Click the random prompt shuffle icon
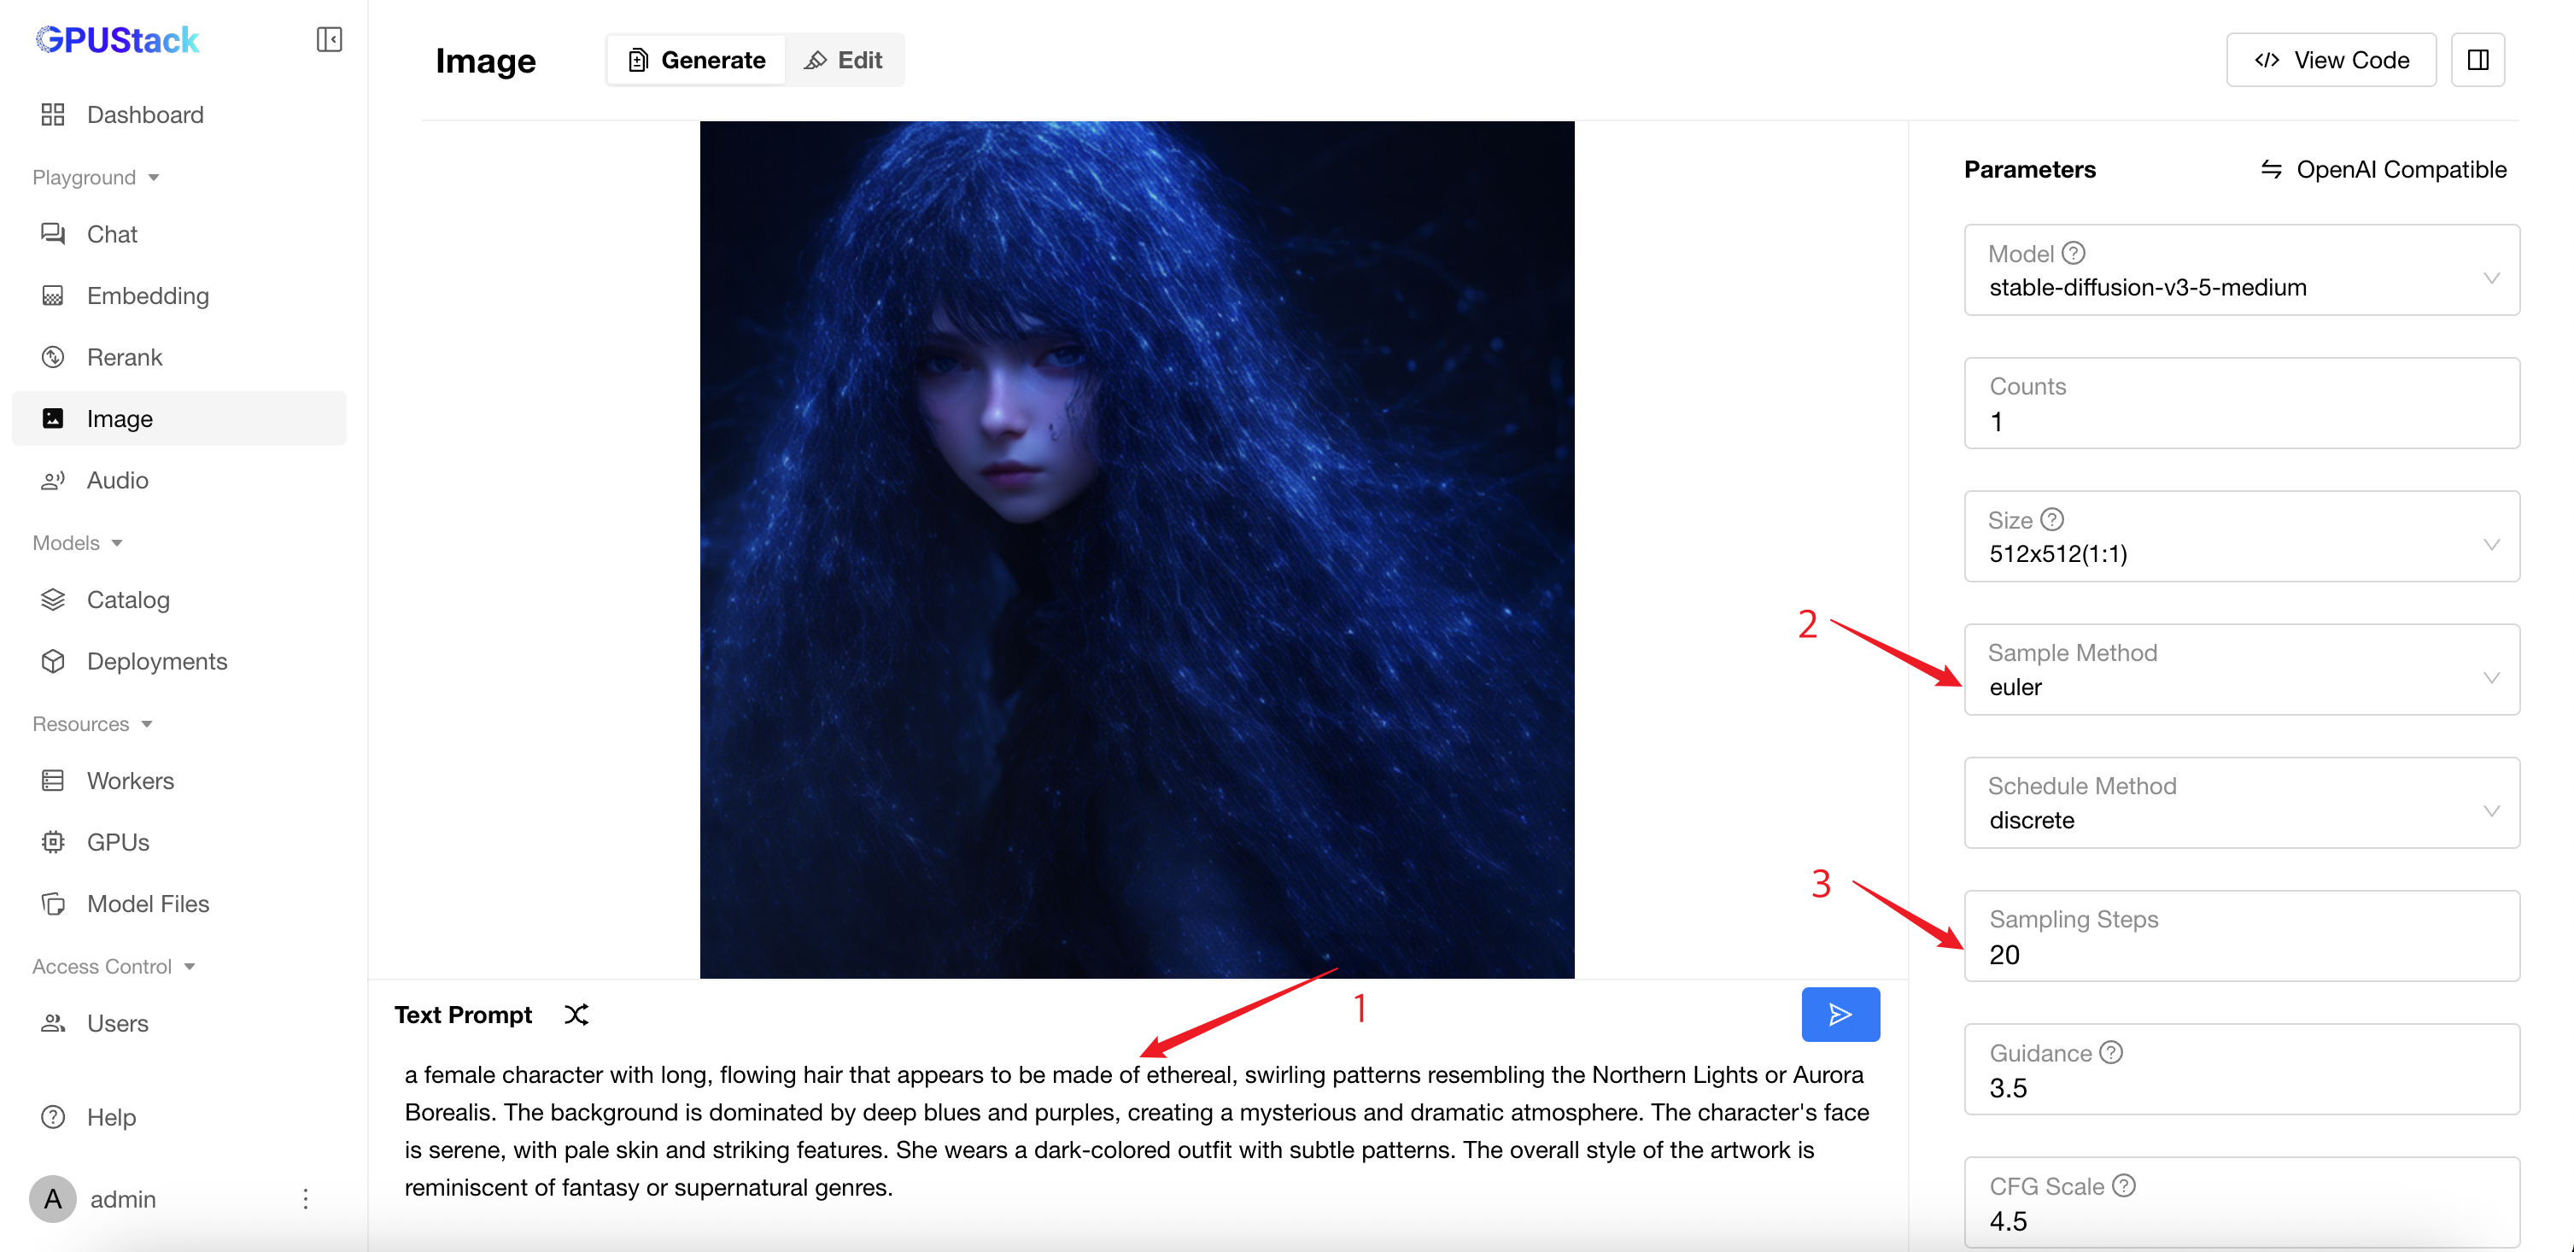Viewport: 2574px width, 1252px height. [576, 1015]
